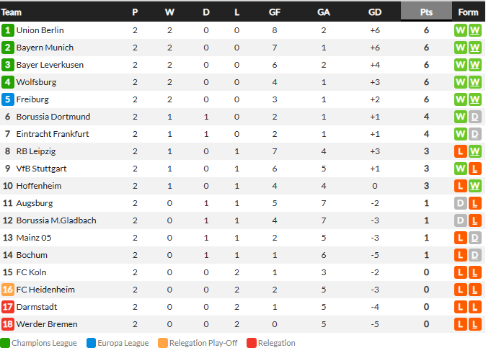
Task: Click Union Berlin's most recent W form icon
Action: tap(474, 30)
